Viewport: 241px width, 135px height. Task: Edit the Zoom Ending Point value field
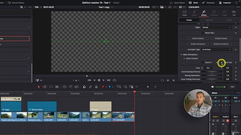(x=227, y=79)
